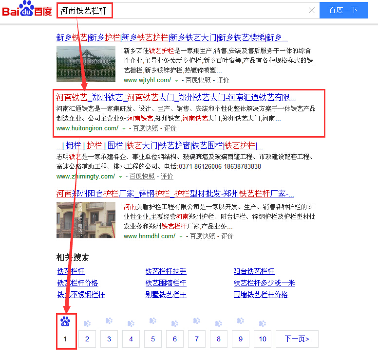Screen dimensions: 378x355
Task: Expand the dropdown arrow next to www.wjtyhl.com
Action: point(176,81)
